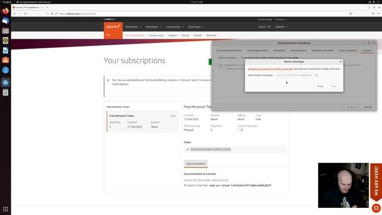This screenshot has height=215, width=382.
Task: Click the confirm button beside Anuluj
Action: tap(334, 86)
